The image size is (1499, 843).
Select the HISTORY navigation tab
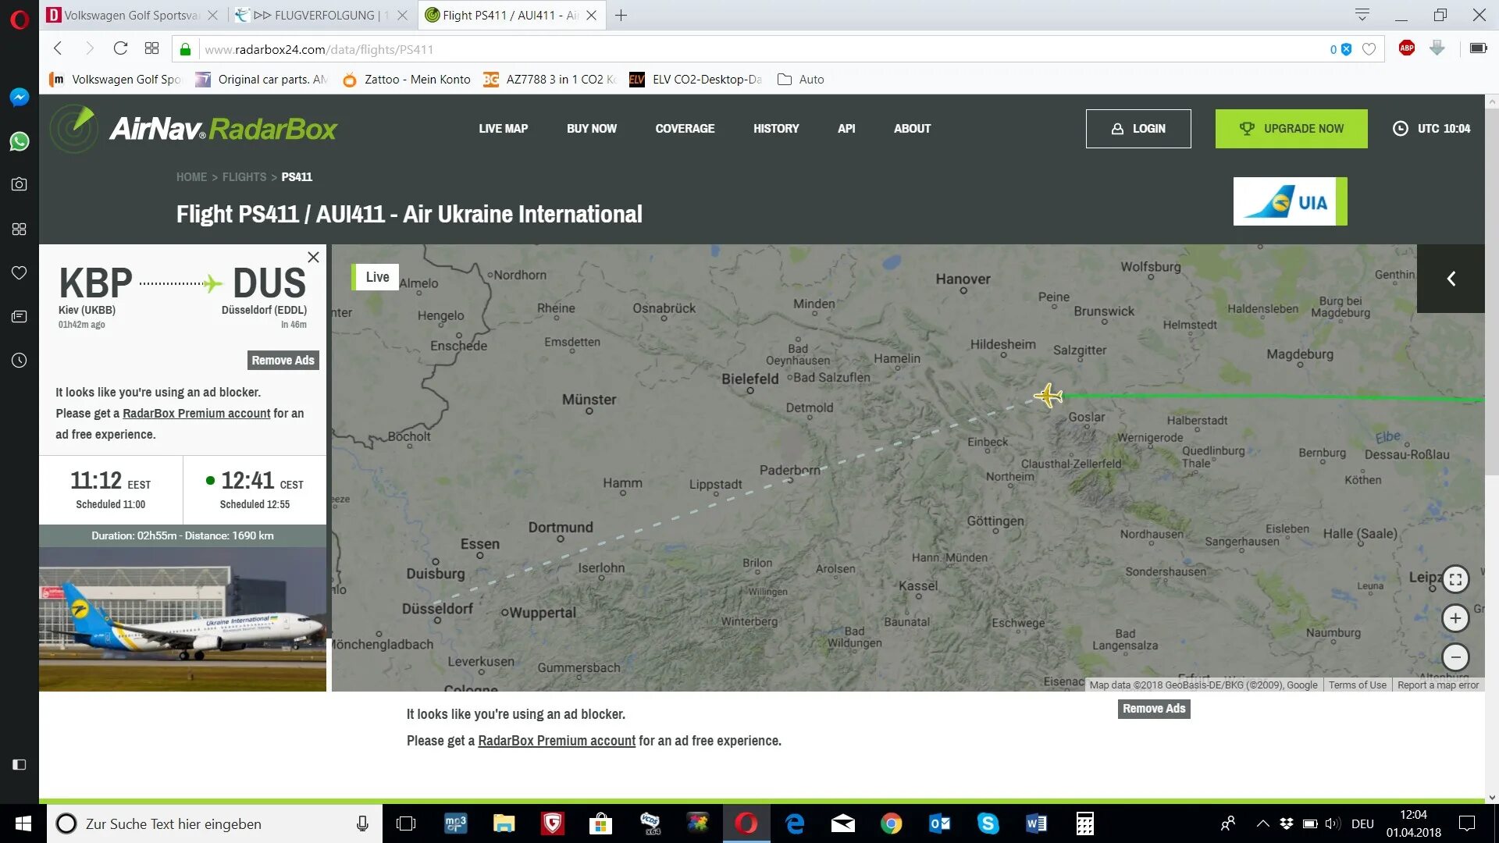775,128
